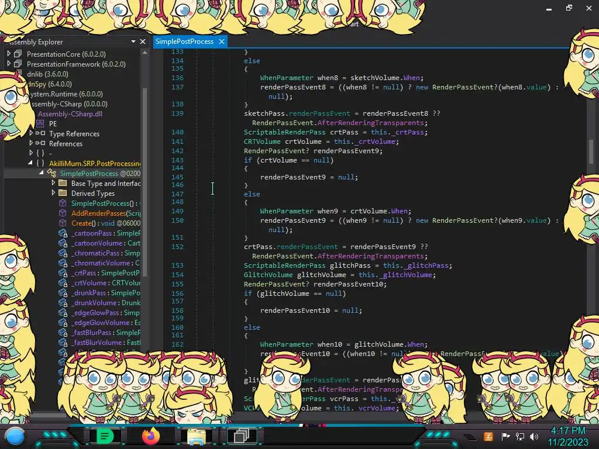Screen dimensions: 599x449
Task: Open the Start orb on the taskbar
Action: point(15,436)
